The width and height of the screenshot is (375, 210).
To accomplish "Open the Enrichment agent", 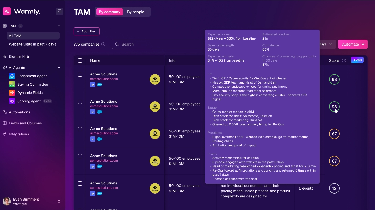I will (x=32, y=76).
